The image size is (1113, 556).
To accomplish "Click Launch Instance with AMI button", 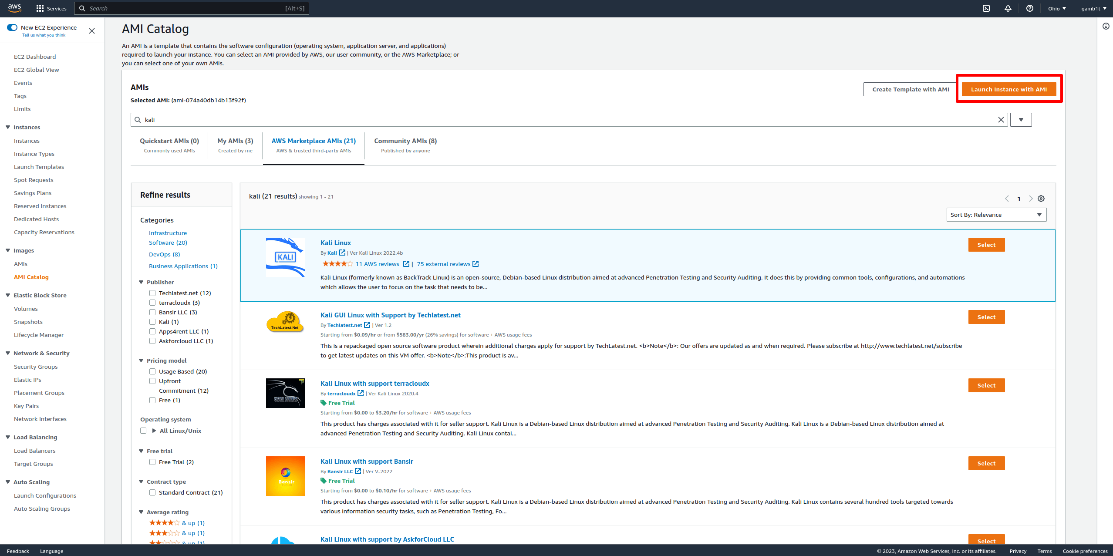I will pyautogui.click(x=1009, y=89).
